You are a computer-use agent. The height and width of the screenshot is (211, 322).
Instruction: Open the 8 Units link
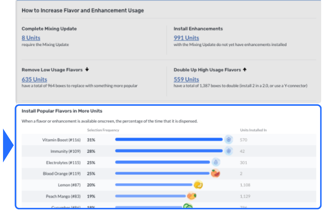pyautogui.click(x=31, y=38)
